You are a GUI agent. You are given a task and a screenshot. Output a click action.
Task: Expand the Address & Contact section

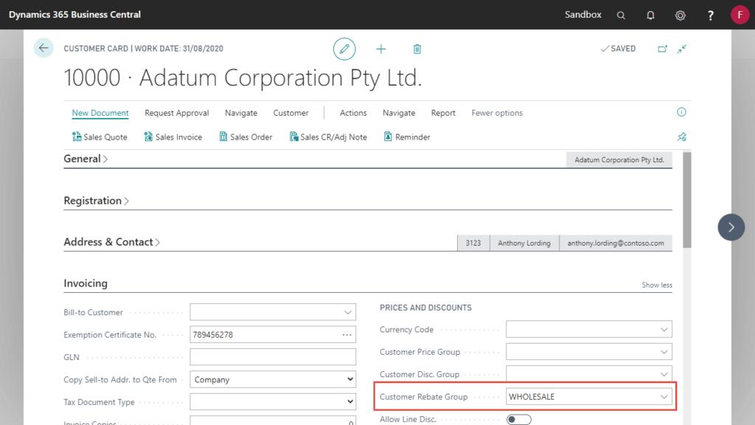[x=111, y=242]
